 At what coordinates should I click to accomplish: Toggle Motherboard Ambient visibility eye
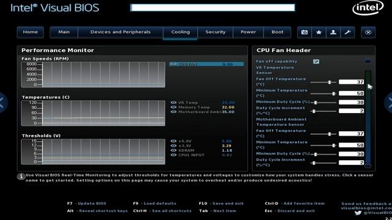[173, 112]
